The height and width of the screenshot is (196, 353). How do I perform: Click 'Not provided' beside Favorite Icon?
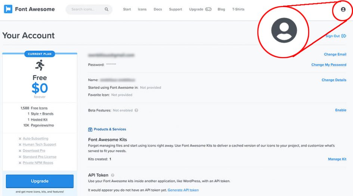point(122,95)
